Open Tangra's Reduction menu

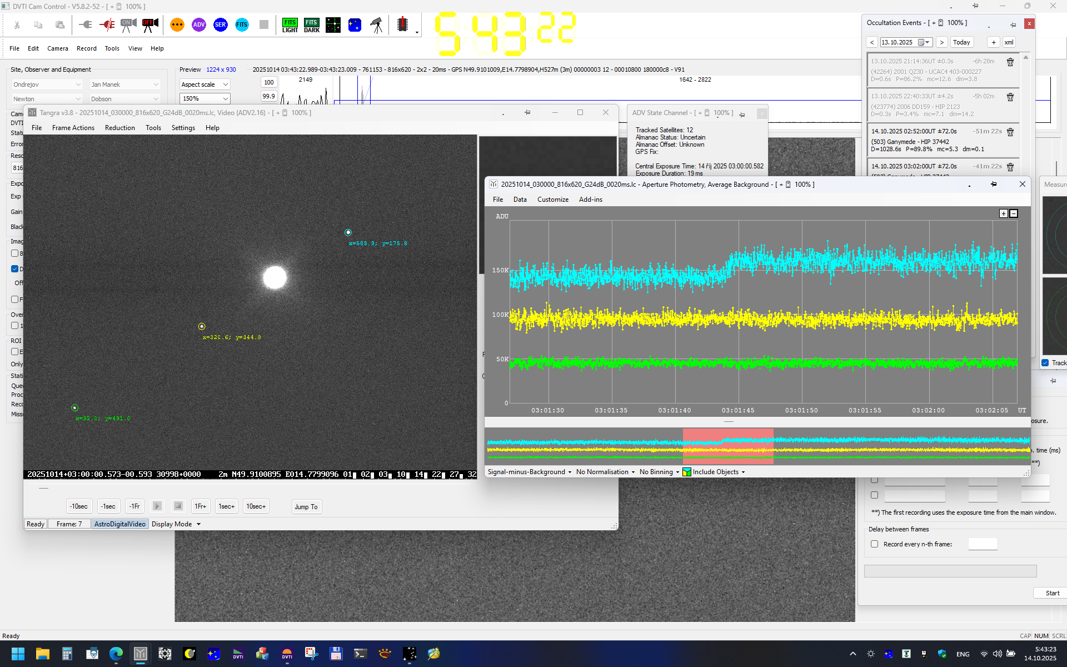[x=119, y=127]
